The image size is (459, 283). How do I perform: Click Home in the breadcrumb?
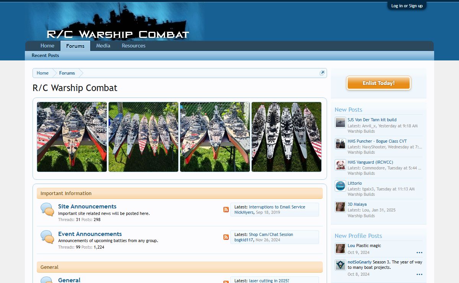click(42, 73)
